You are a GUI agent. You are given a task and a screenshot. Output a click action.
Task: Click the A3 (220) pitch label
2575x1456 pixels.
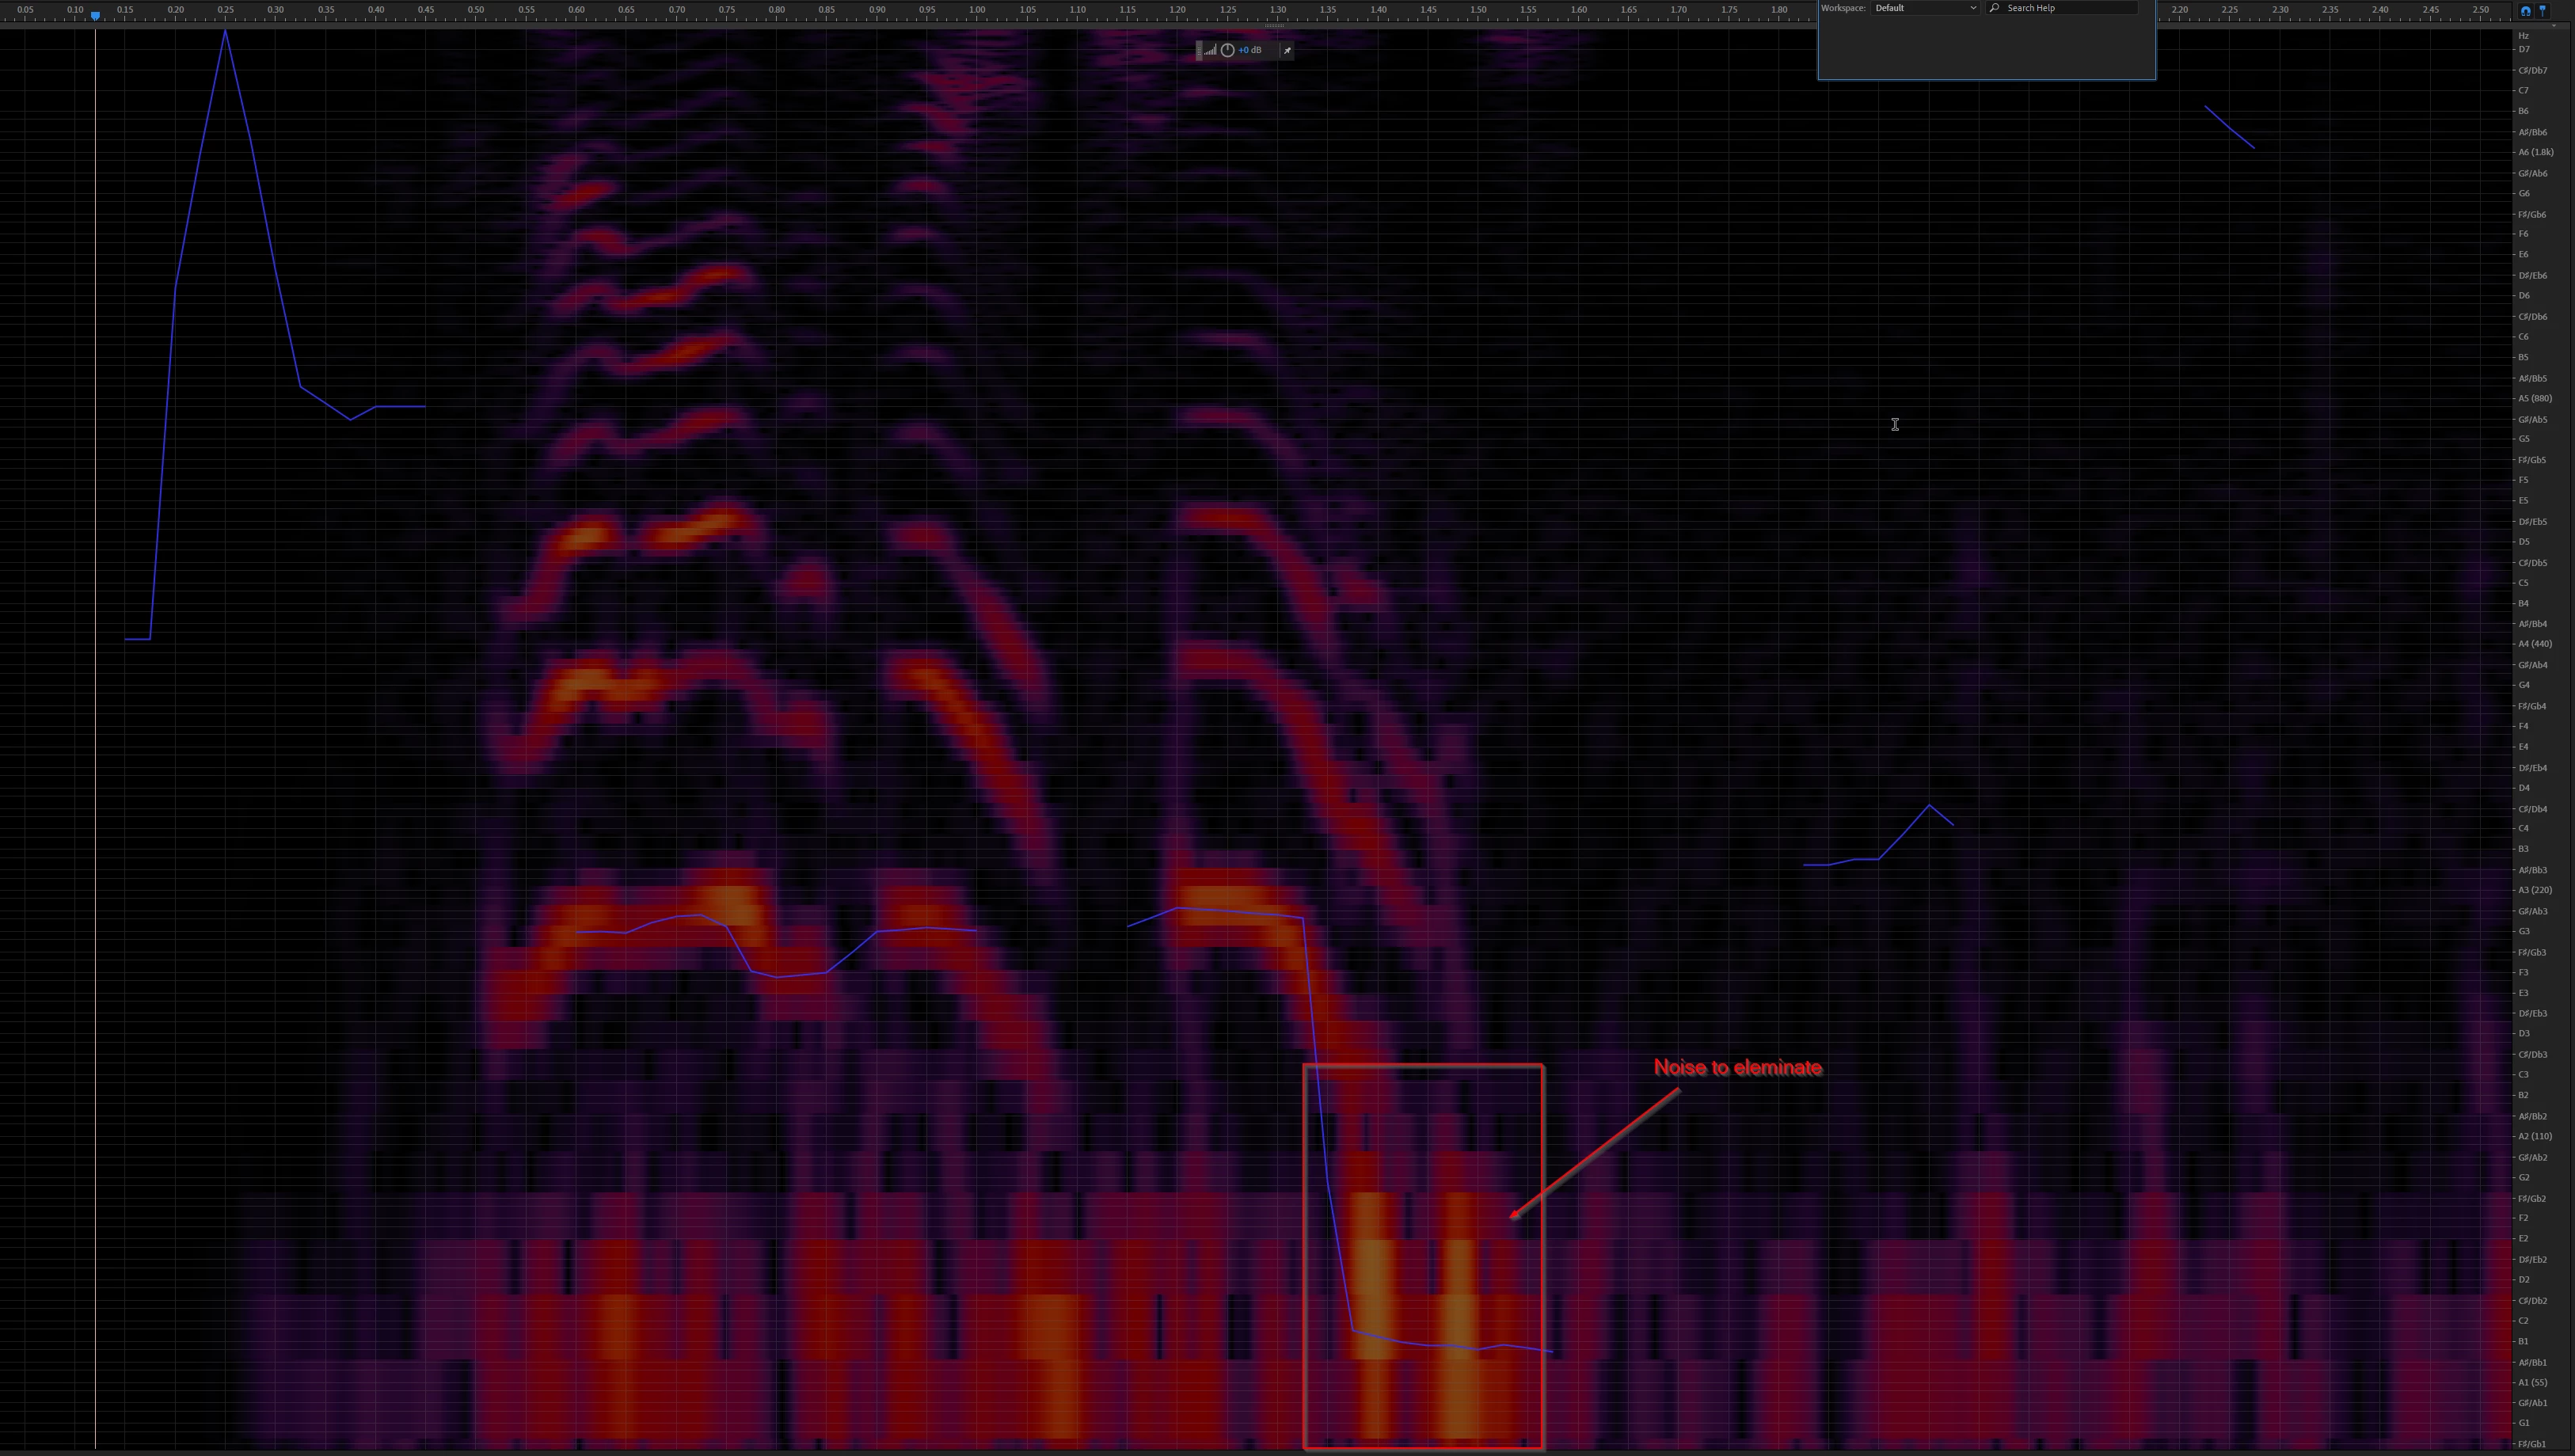tap(2534, 890)
